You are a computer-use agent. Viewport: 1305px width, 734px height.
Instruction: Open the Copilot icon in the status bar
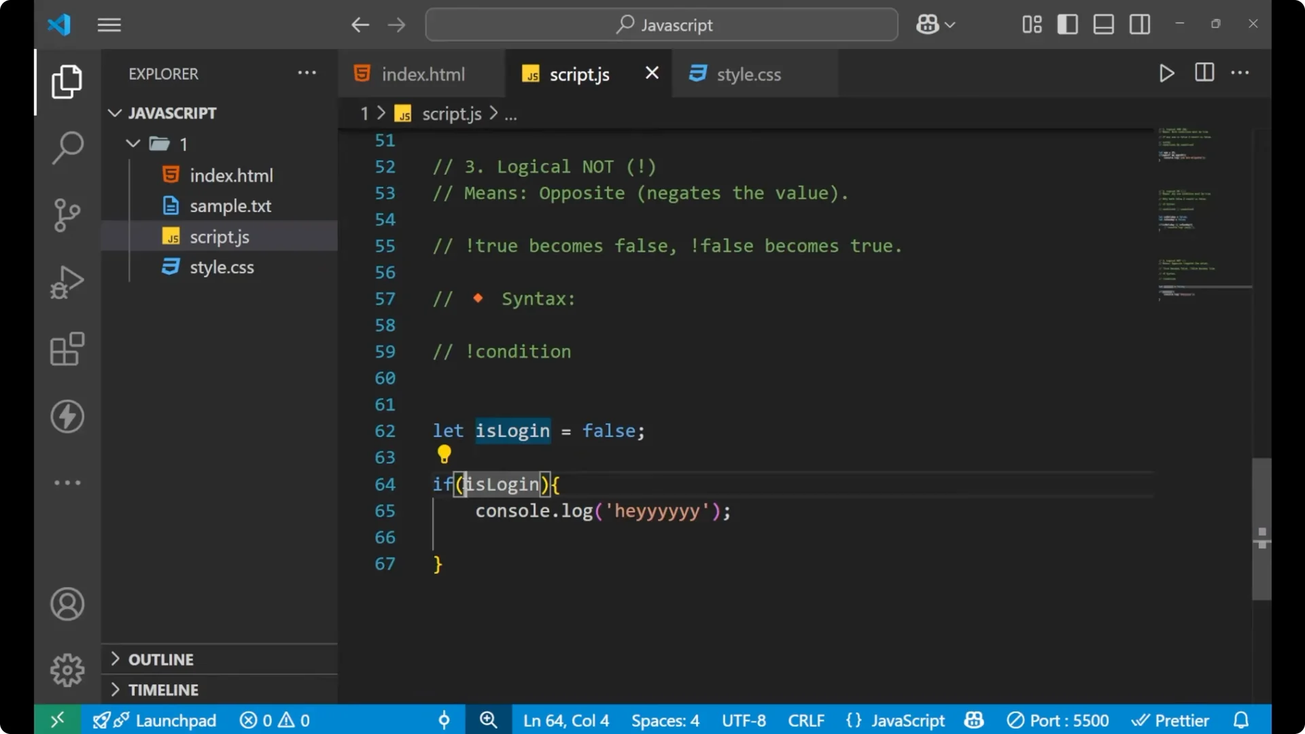click(x=973, y=720)
